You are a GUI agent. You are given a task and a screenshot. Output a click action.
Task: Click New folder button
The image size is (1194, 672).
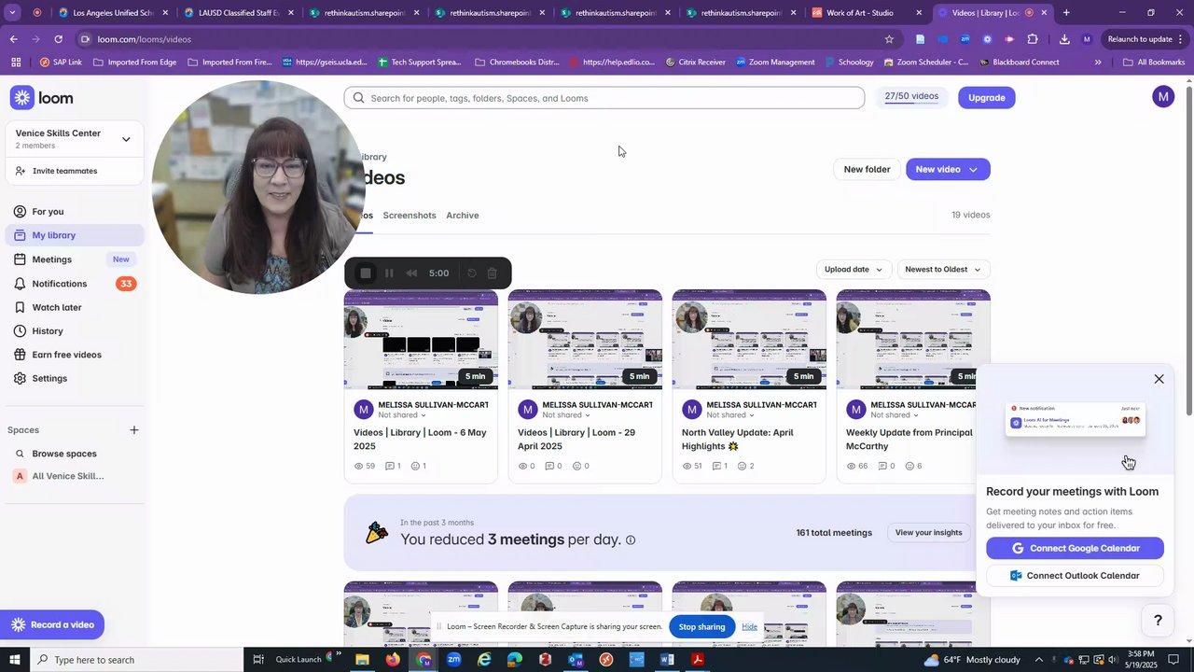coord(867,169)
